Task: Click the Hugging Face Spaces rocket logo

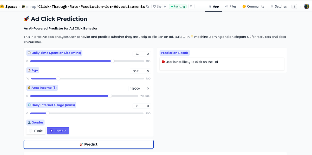Action: point(3,6)
